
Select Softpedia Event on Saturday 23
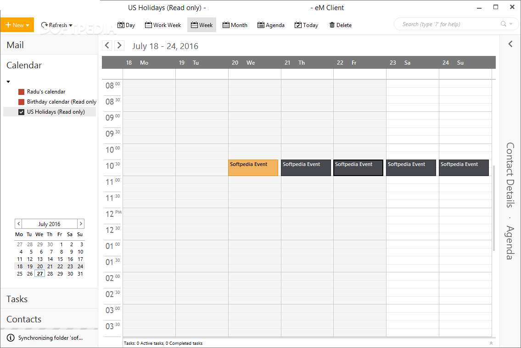411,167
